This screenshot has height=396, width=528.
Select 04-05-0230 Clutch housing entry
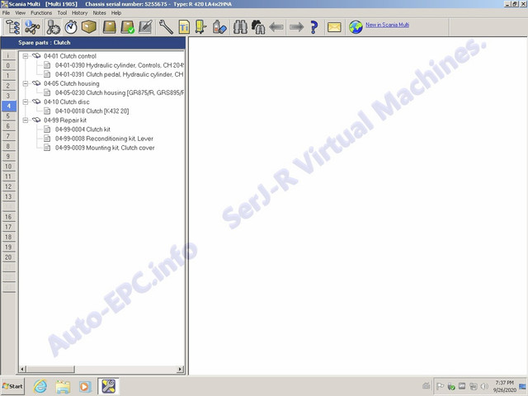coord(120,92)
